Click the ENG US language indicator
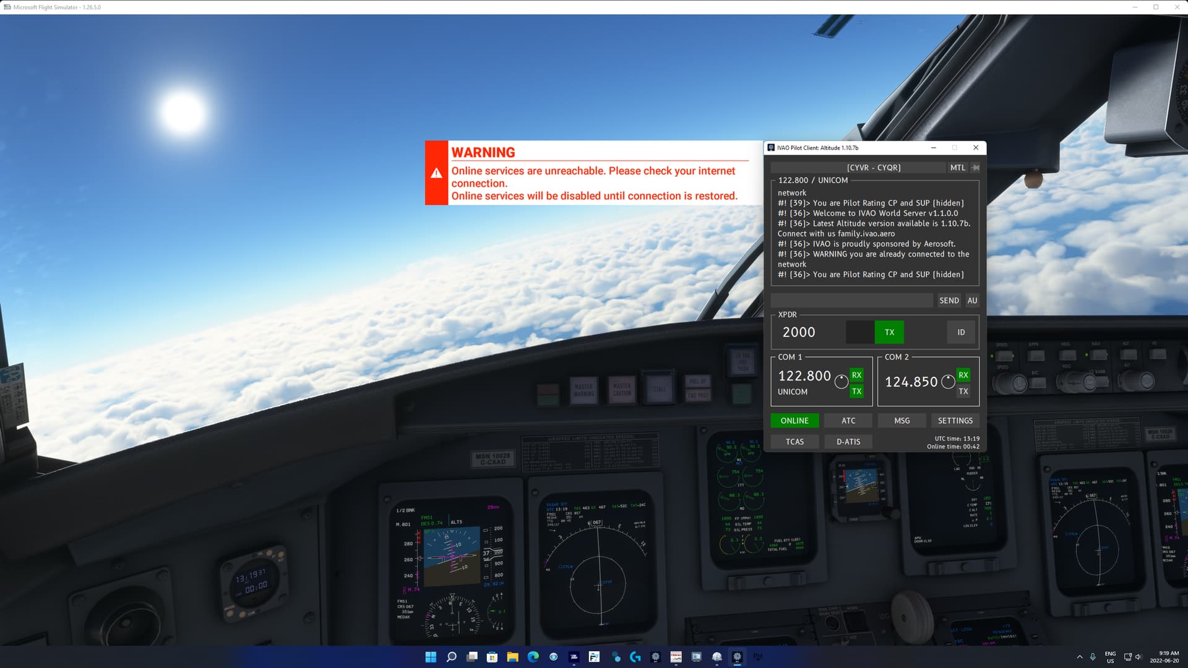The image size is (1188, 668). 1110,657
